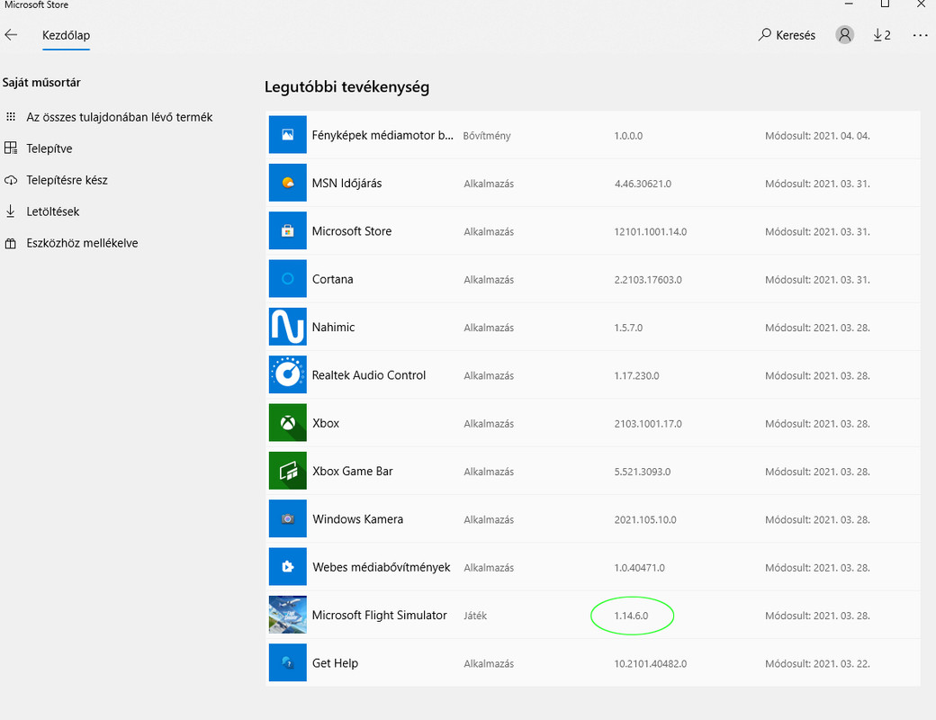936x720 pixels.
Task: Open the Microsoft Store list entry name
Action: click(352, 231)
